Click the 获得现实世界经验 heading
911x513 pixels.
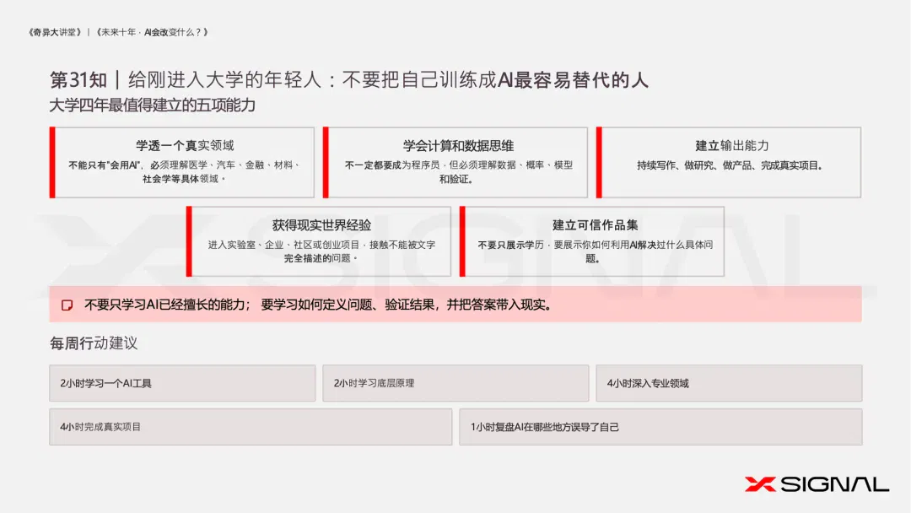click(x=321, y=224)
